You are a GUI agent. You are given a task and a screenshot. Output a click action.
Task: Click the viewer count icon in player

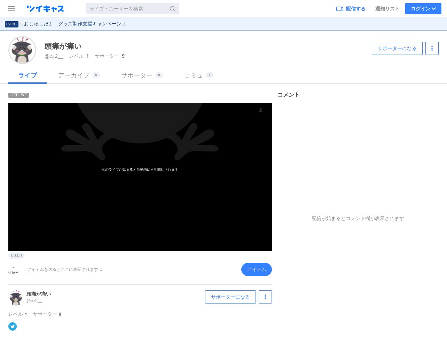click(261, 110)
